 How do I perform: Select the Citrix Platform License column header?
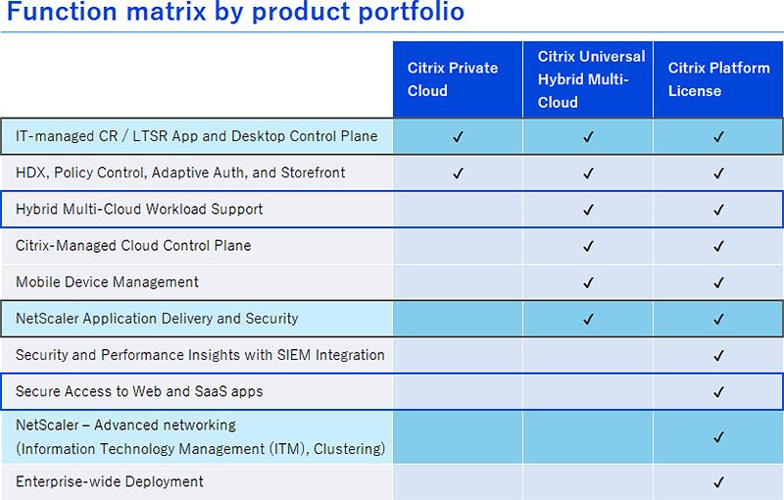(x=718, y=79)
